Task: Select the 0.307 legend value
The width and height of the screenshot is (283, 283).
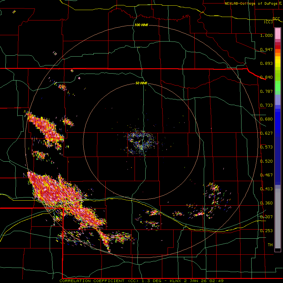Action: (266, 217)
